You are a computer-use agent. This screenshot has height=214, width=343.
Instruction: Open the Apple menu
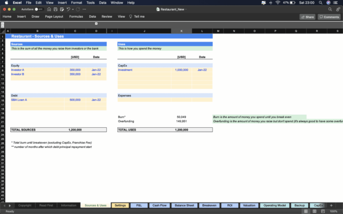click(x=6, y=3)
